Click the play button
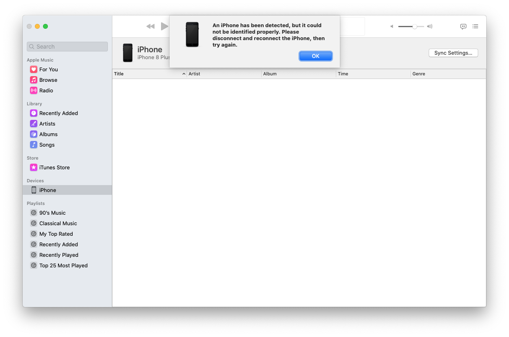The image size is (509, 337). pos(164,26)
